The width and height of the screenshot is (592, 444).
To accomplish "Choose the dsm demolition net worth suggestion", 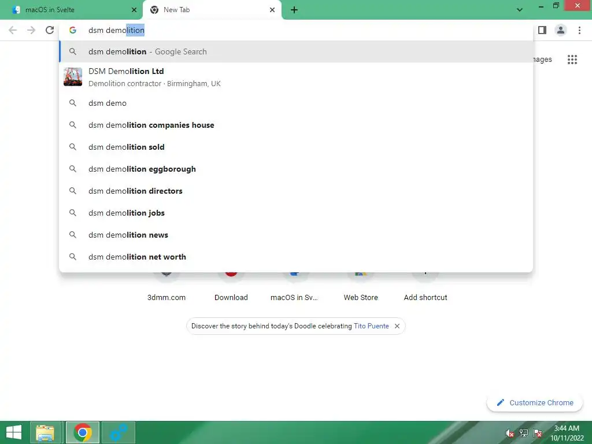I will [296, 257].
